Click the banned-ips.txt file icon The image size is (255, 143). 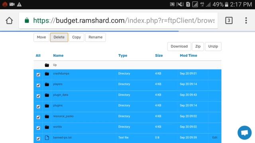(x=47, y=138)
